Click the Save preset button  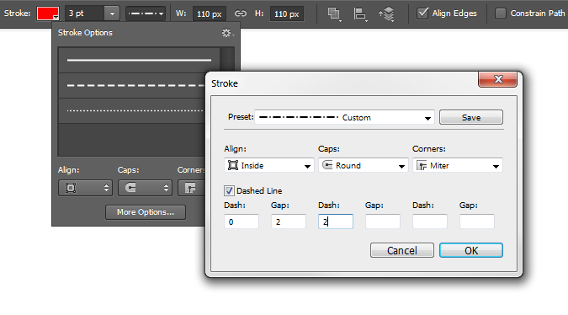tap(471, 117)
